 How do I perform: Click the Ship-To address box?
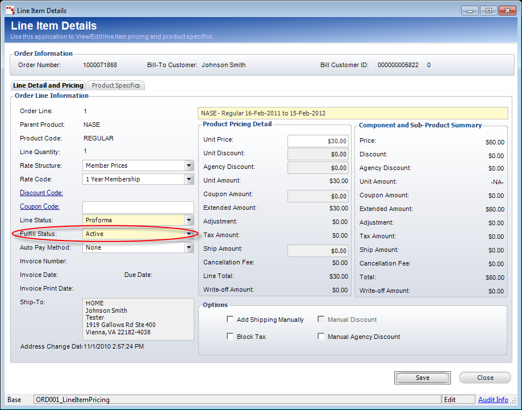click(138, 318)
